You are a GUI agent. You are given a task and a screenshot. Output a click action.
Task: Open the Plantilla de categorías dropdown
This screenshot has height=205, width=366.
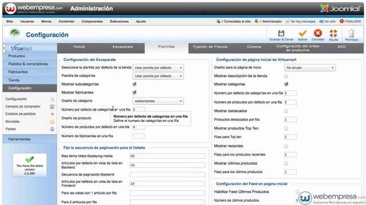coord(158,76)
